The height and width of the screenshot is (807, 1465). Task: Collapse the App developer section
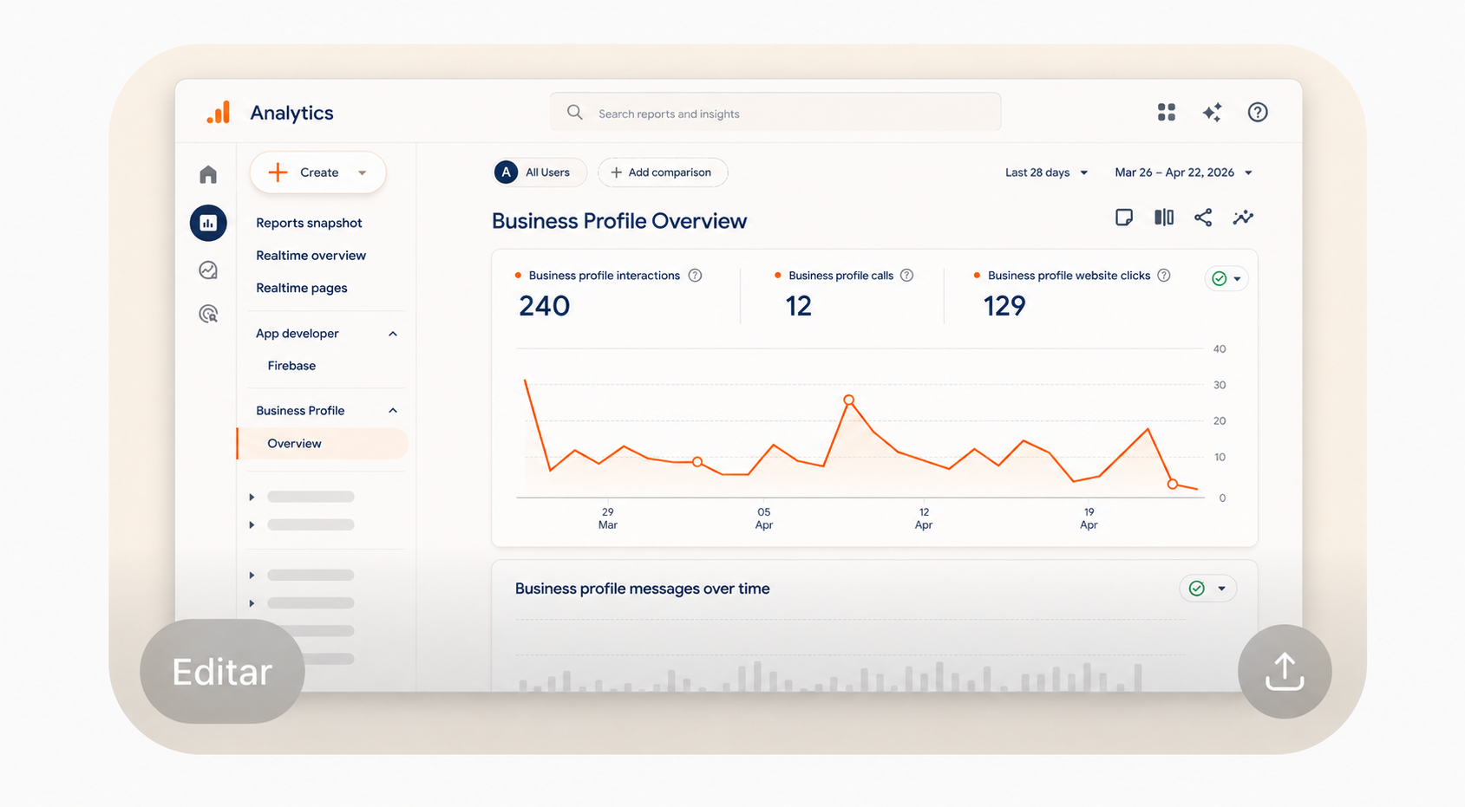coord(393,334)
